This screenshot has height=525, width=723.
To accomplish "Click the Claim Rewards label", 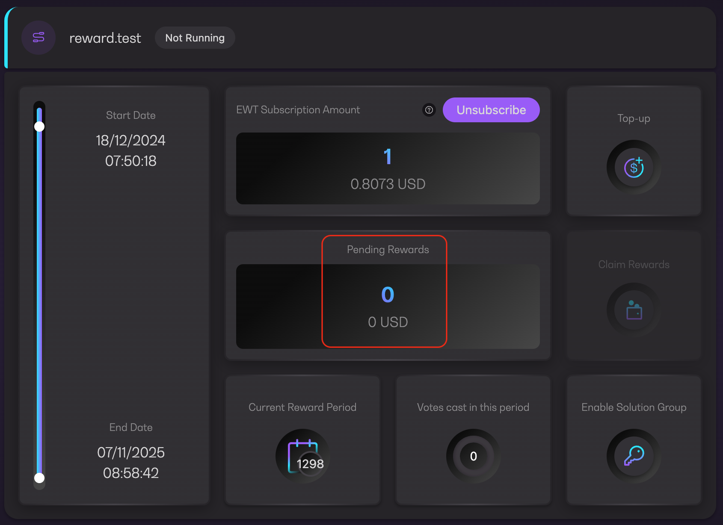I will tap(634, 265).
